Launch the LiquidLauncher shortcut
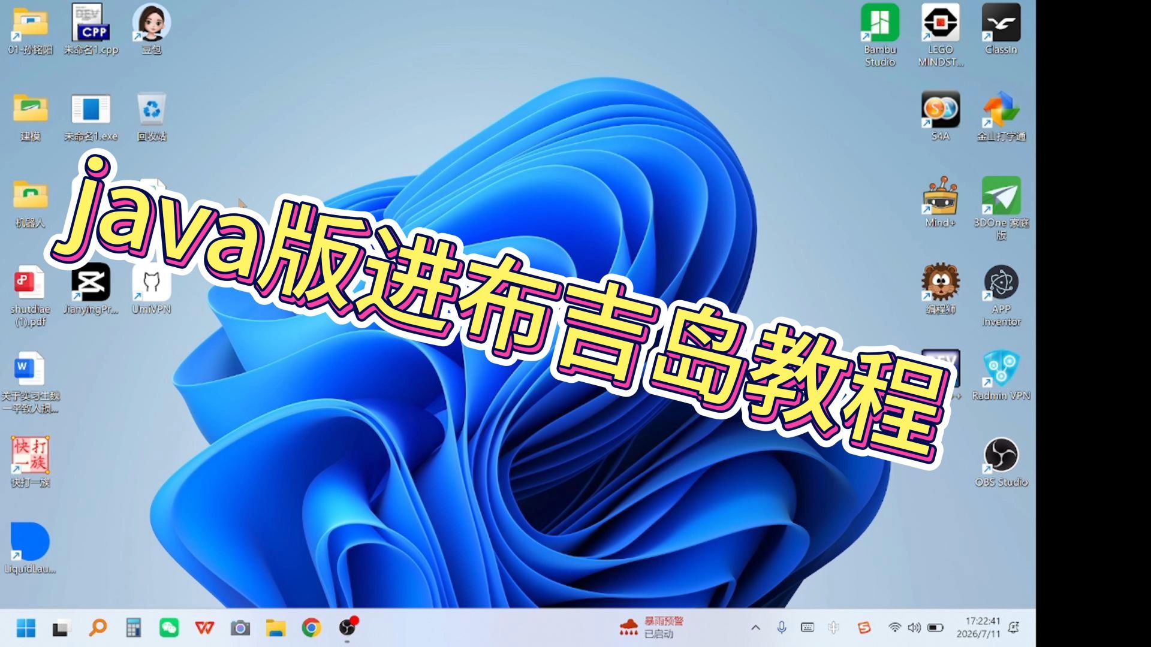 (30, 548)
